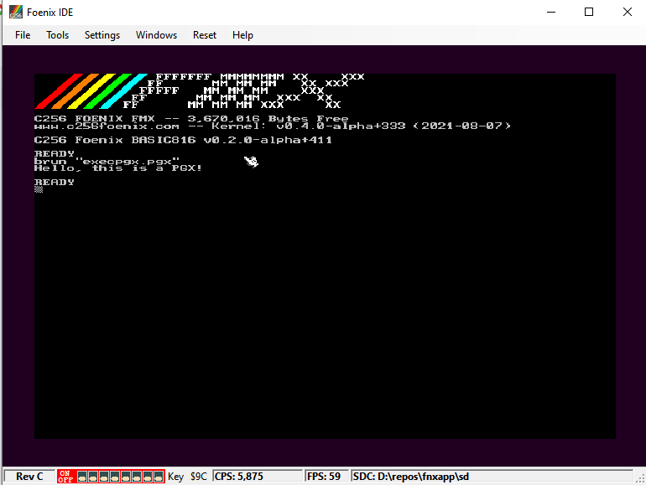
Task: Open the File menu
Action: 23,35
